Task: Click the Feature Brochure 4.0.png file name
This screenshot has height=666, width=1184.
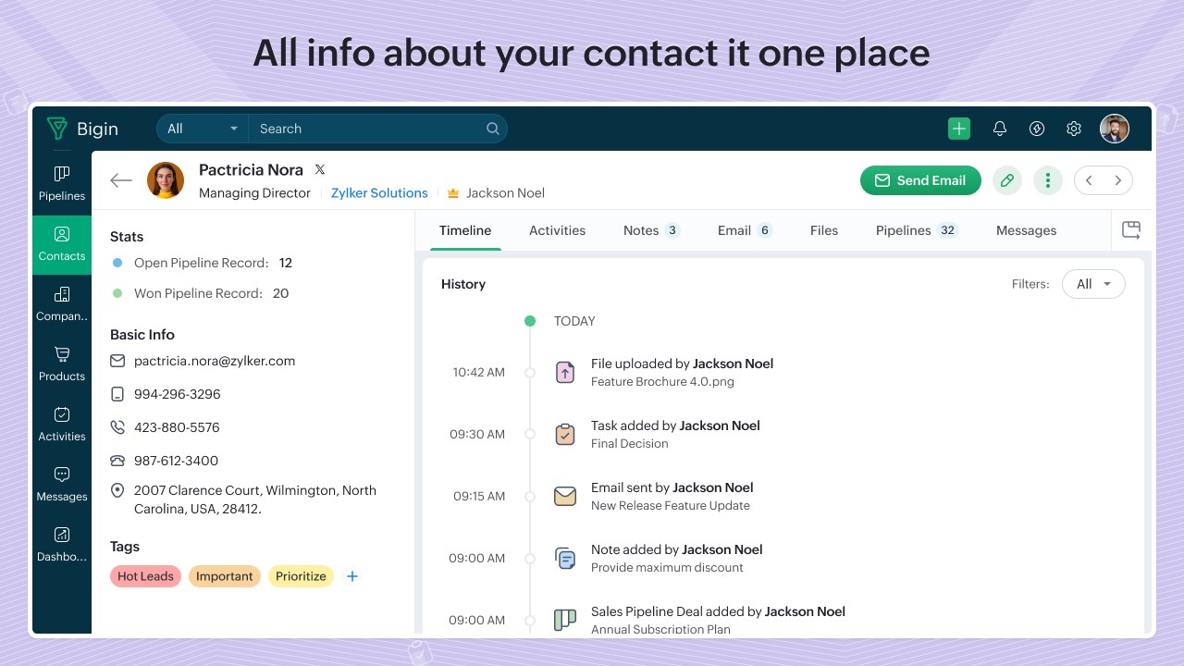Action: tap(662, 381)
